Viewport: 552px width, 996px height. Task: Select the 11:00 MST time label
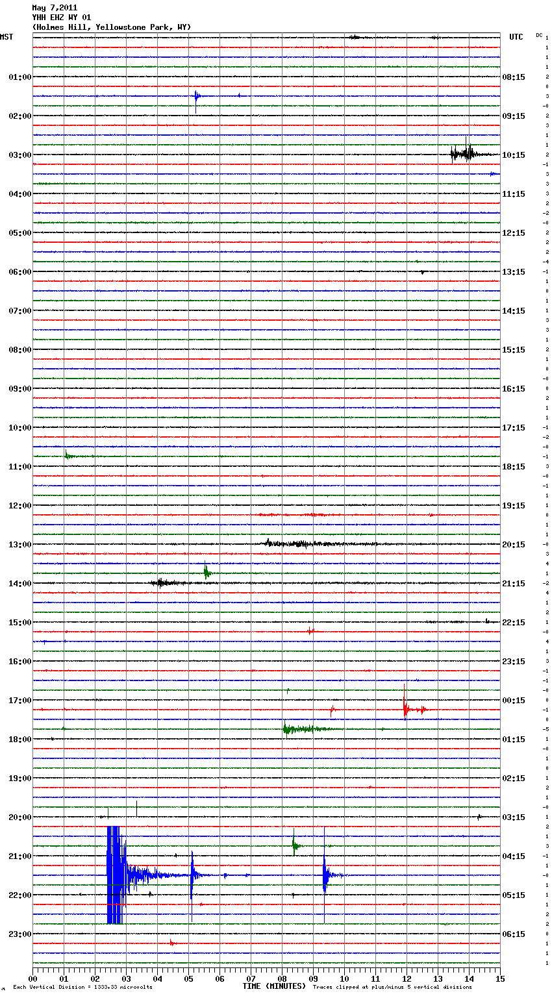click(x=20, y=467)
